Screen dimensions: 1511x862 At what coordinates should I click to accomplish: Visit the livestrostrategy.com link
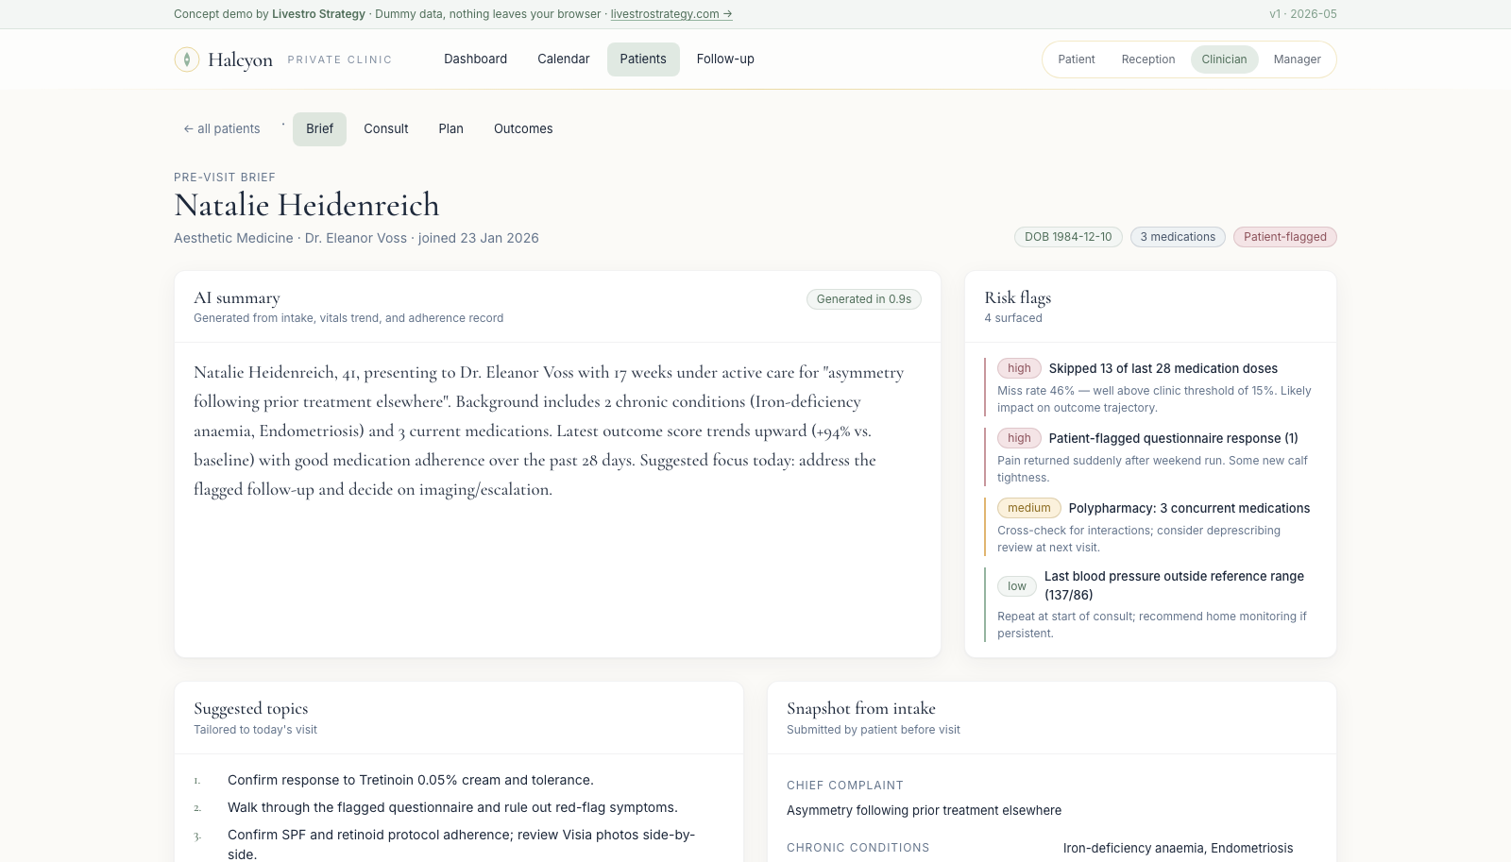click(671, 14)
